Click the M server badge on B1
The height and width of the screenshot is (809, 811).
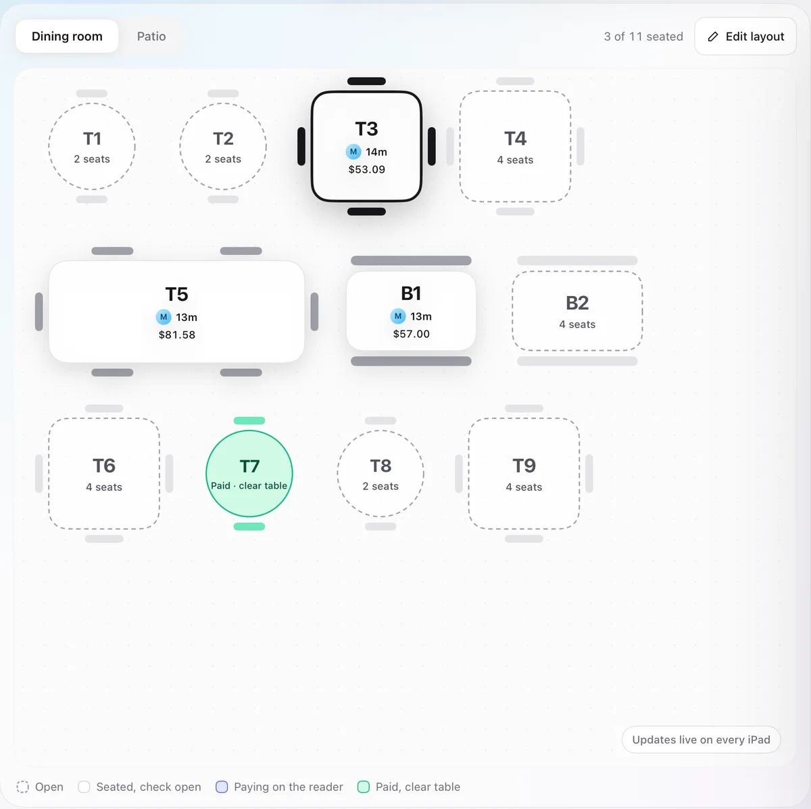[x=398, y=316]
